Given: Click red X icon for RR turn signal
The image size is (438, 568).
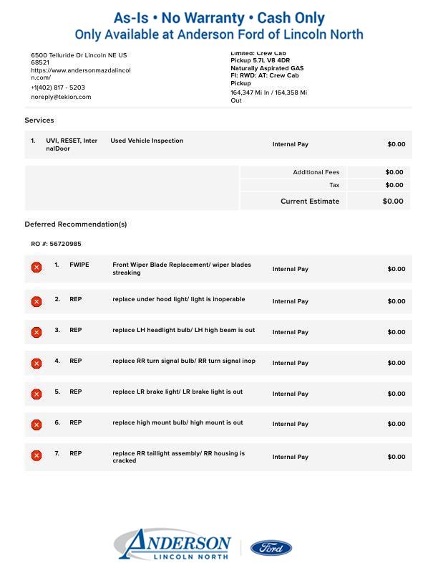Looking at the screenshot, I should pyautogui.click(x=36, y=364).
